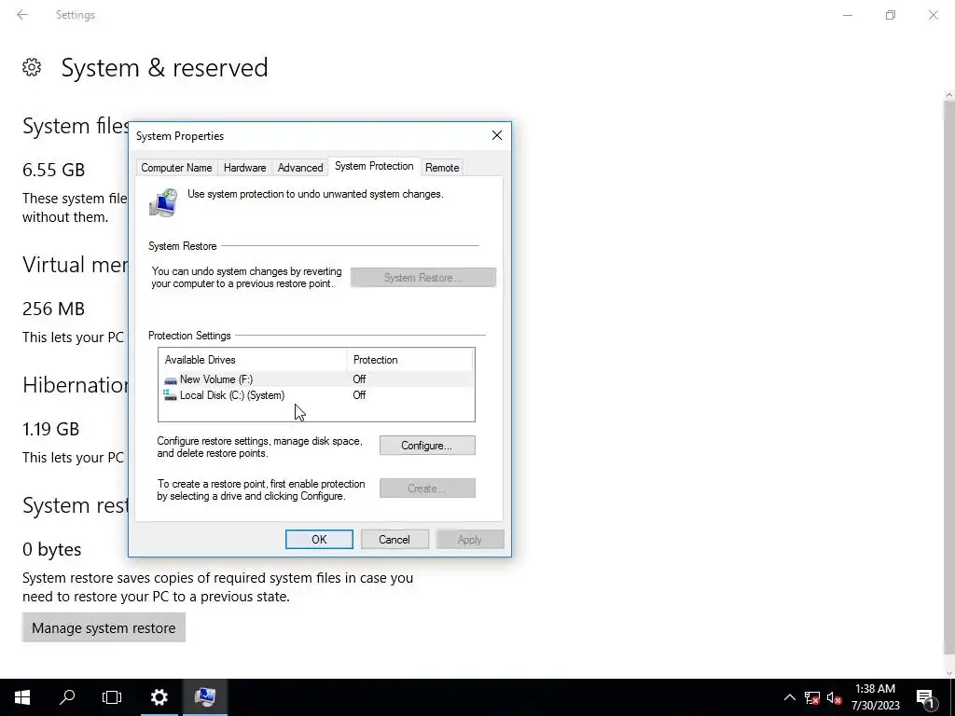The width and height of the screenshot is (955, 716).
Task: Minimize the Settings window
Action: tap(848, 15)
